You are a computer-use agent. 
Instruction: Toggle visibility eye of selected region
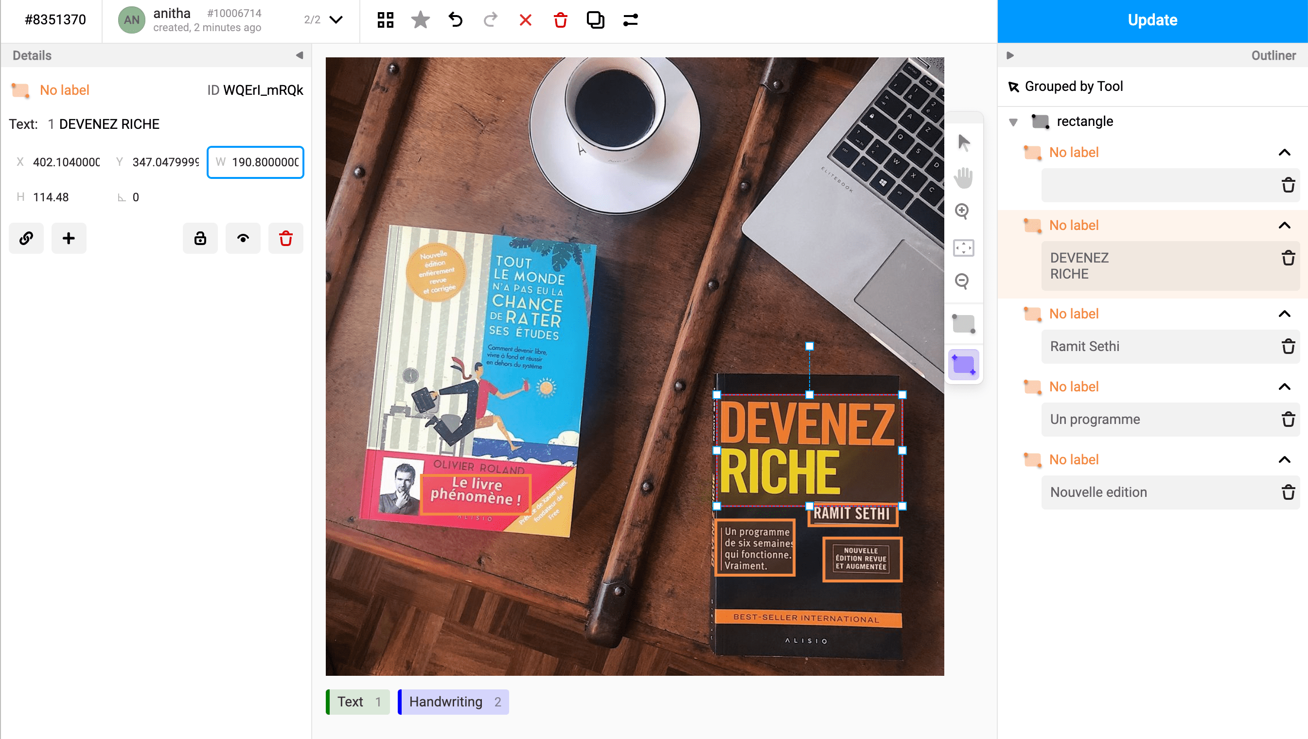coord(243,238)
